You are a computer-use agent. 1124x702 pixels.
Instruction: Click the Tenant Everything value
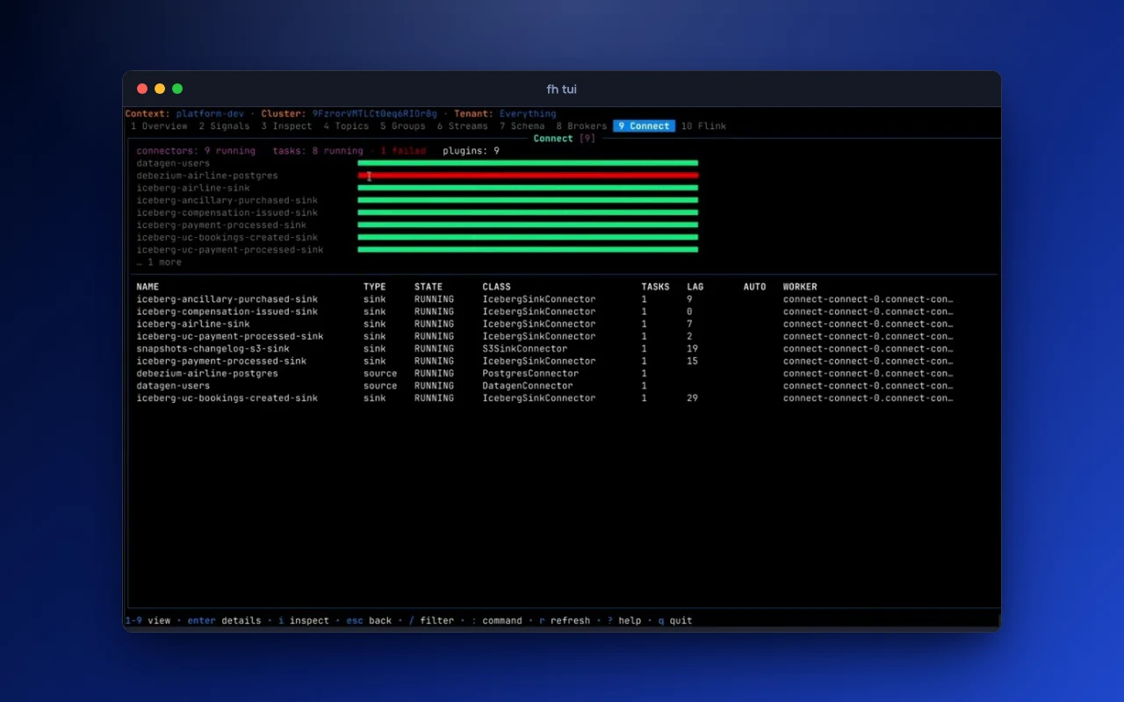coord(528,114)
